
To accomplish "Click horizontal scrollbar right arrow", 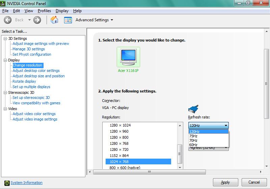I will click(x=261, y=172).
